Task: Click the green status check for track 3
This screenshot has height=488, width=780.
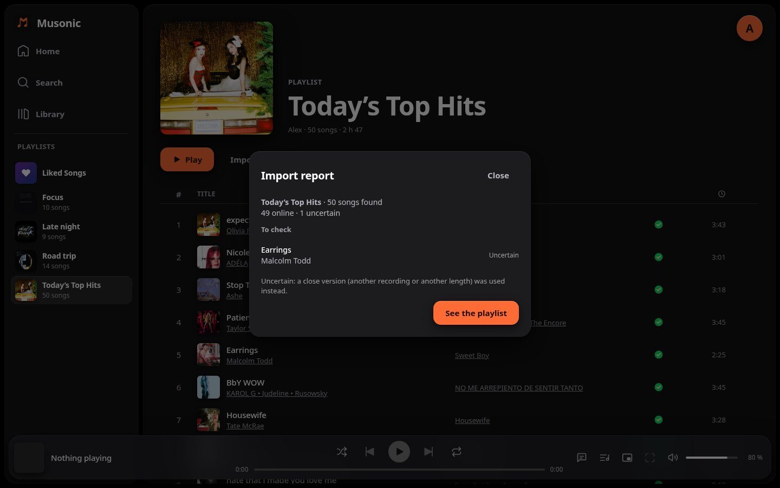Action: (659, 290)
